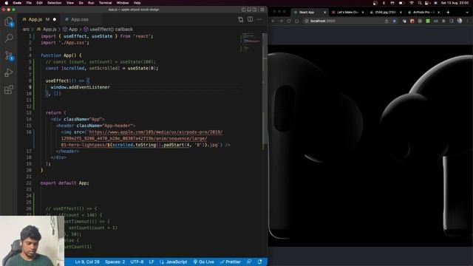This screenshot has width=473, height=266.
Task: Split the editor to the right
Action: (250, 20)
